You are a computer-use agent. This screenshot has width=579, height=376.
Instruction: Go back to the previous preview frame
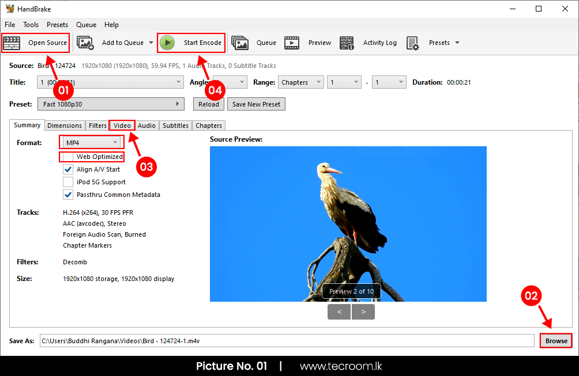point(339,312)
